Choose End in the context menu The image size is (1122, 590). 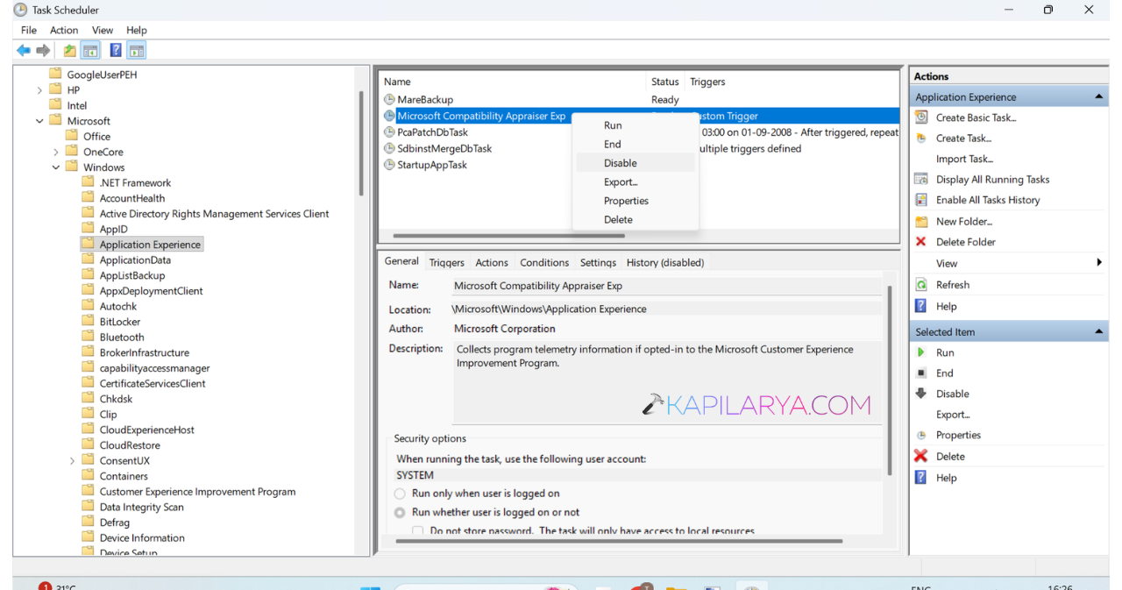[636, 145]
